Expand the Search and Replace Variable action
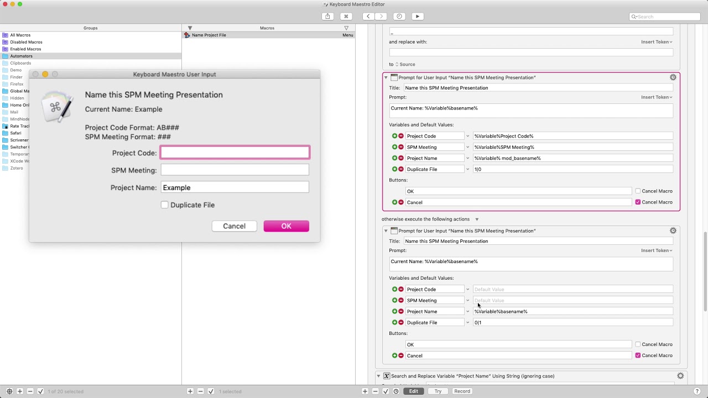This screenshot has height=398, width=708. pyautogui.click(x=379, y=376)
